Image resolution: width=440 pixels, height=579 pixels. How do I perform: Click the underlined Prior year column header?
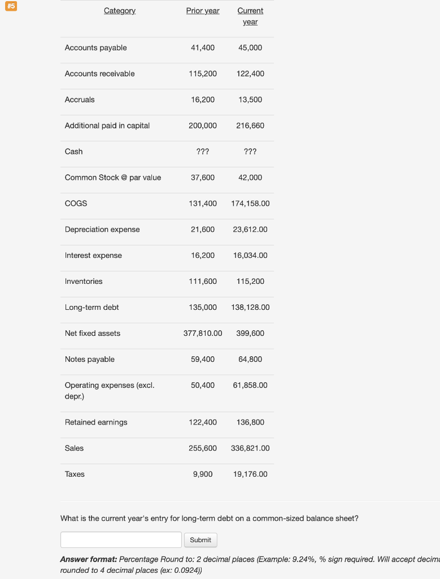[x=203, y=10]
